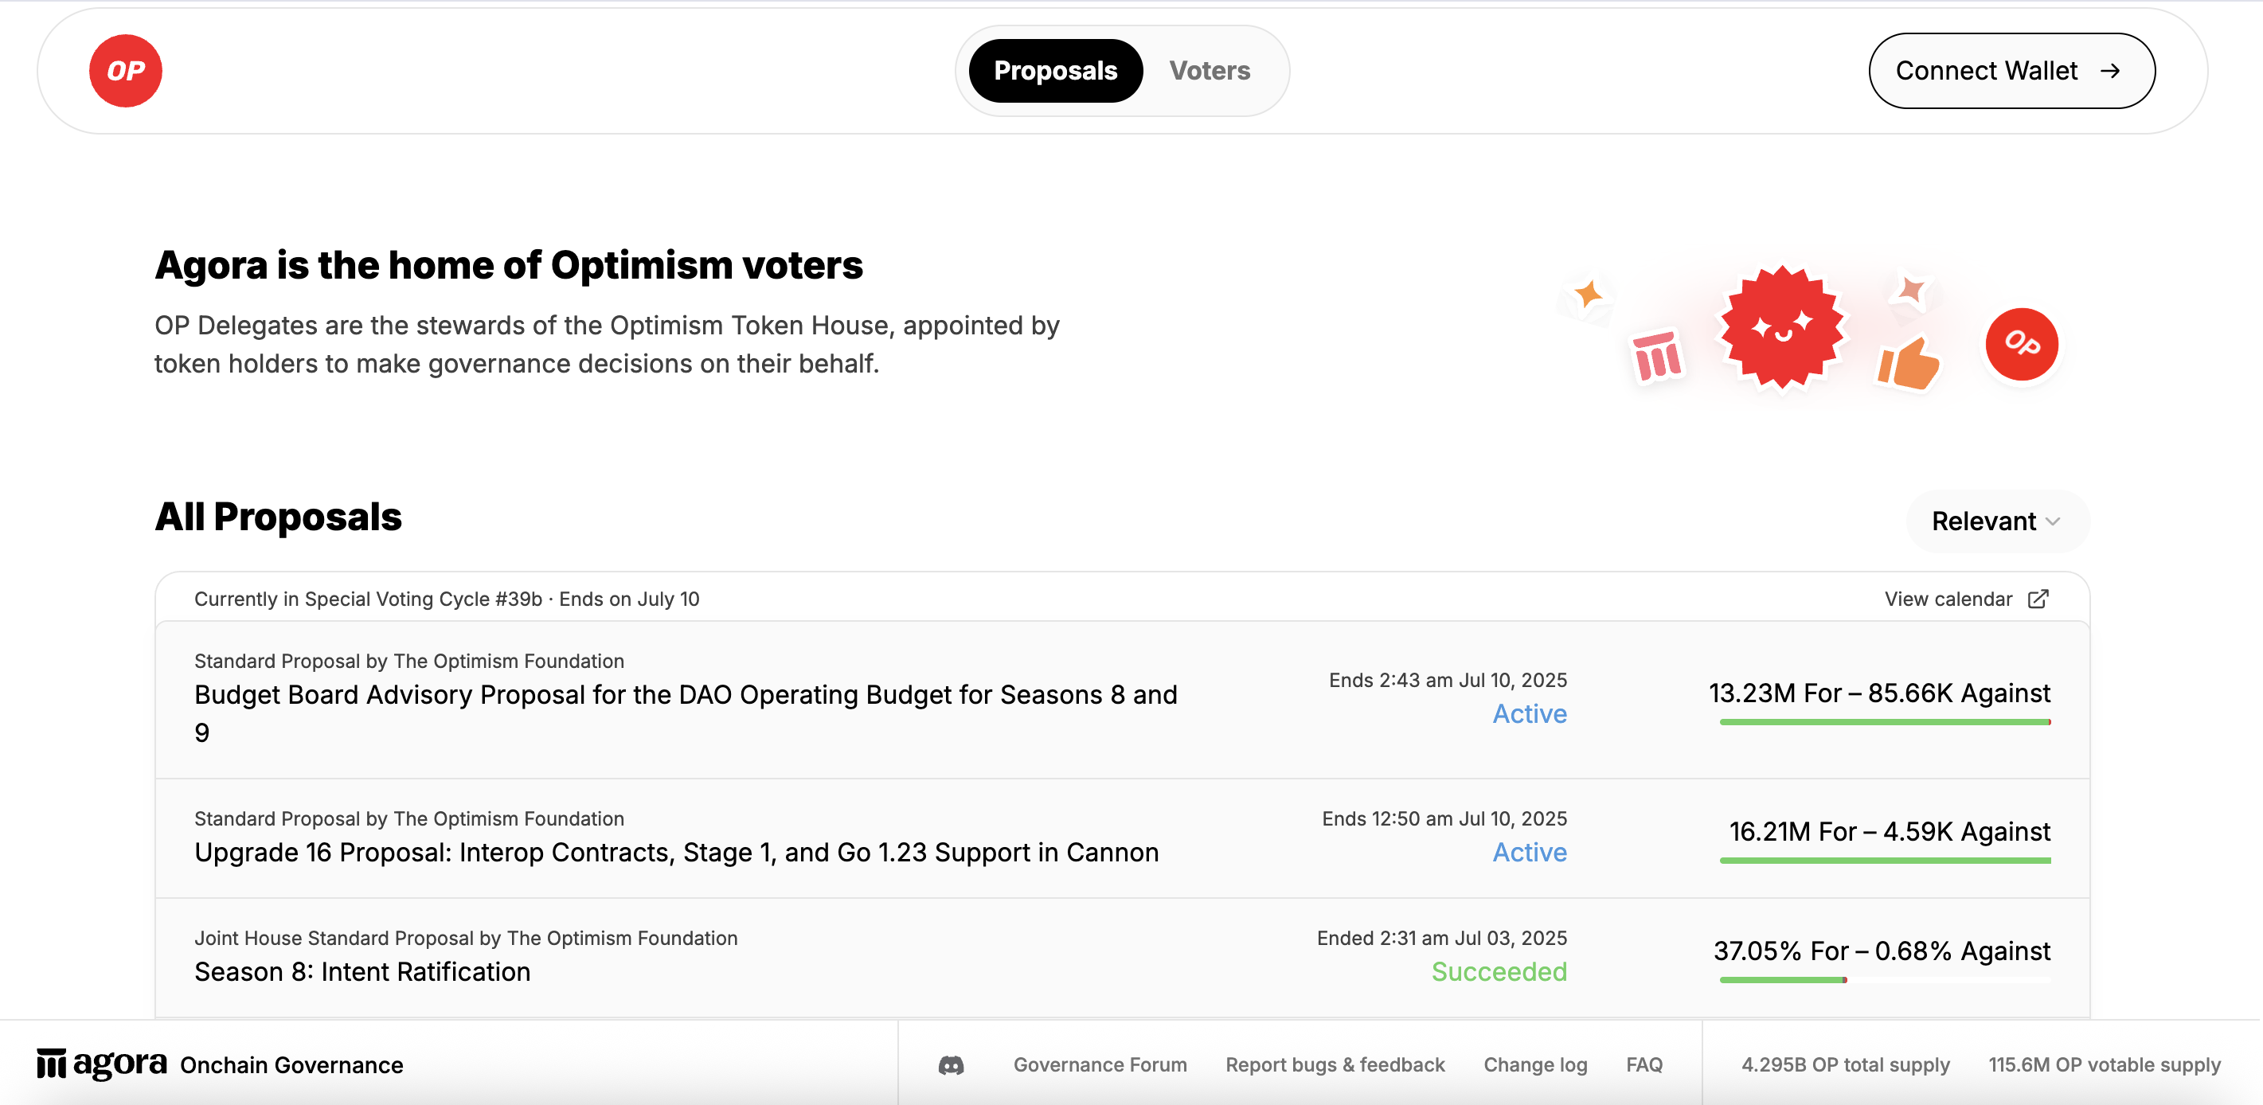The width and height of the screenshot is (2263, 1105).
Task: Click the pink pillar Agora sticker illustration
Action: (x=1657, y=356)
